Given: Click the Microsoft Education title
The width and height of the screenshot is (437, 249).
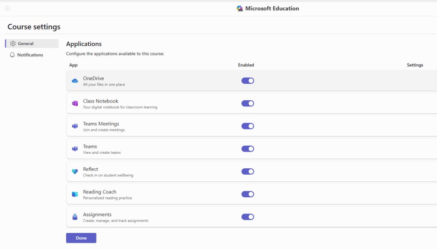Looking at the screenshot, I should [x=272, y=9].
